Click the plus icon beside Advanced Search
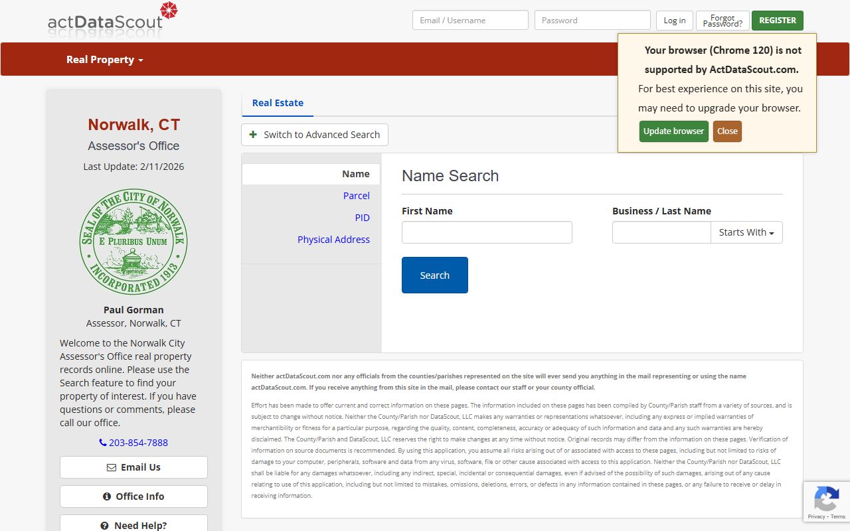Image resolution: width=850 pixels, height=531 pixels. coord(253,135)
